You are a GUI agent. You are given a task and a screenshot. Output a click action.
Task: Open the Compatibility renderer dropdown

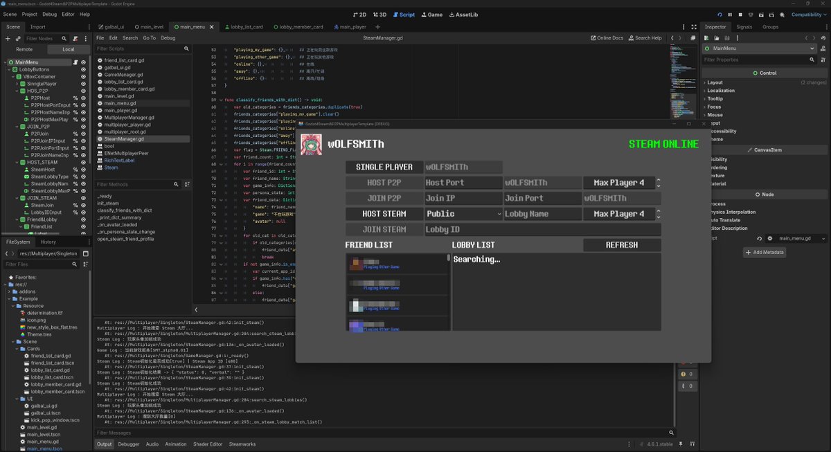point(809,14)
